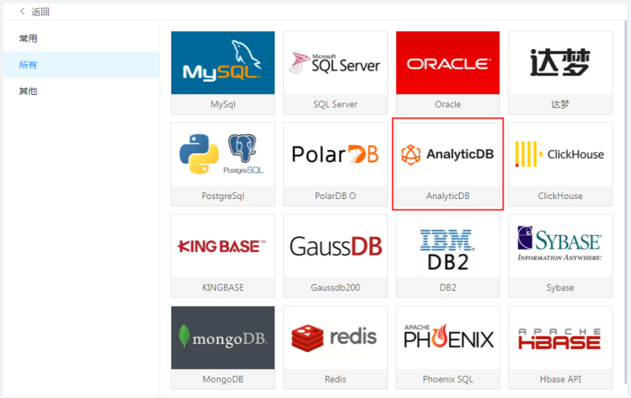Pick the Hbase API label

click(x=560, y=380)
